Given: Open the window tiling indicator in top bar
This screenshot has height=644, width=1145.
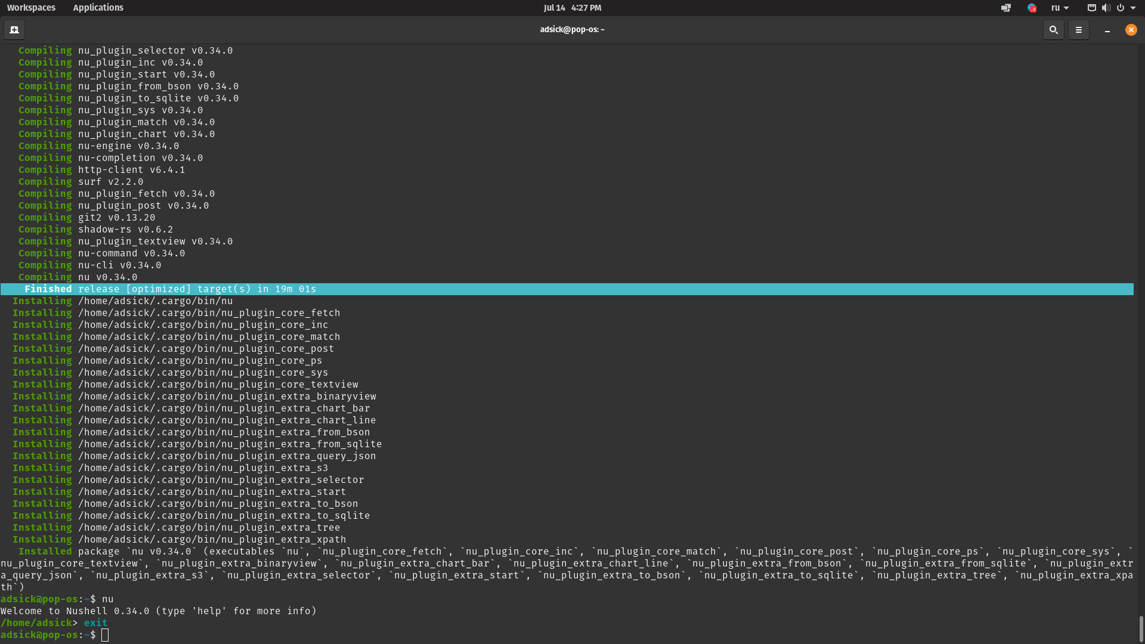Looking at the screenshot, I should pyautogui.click(x=1006, y=8).
